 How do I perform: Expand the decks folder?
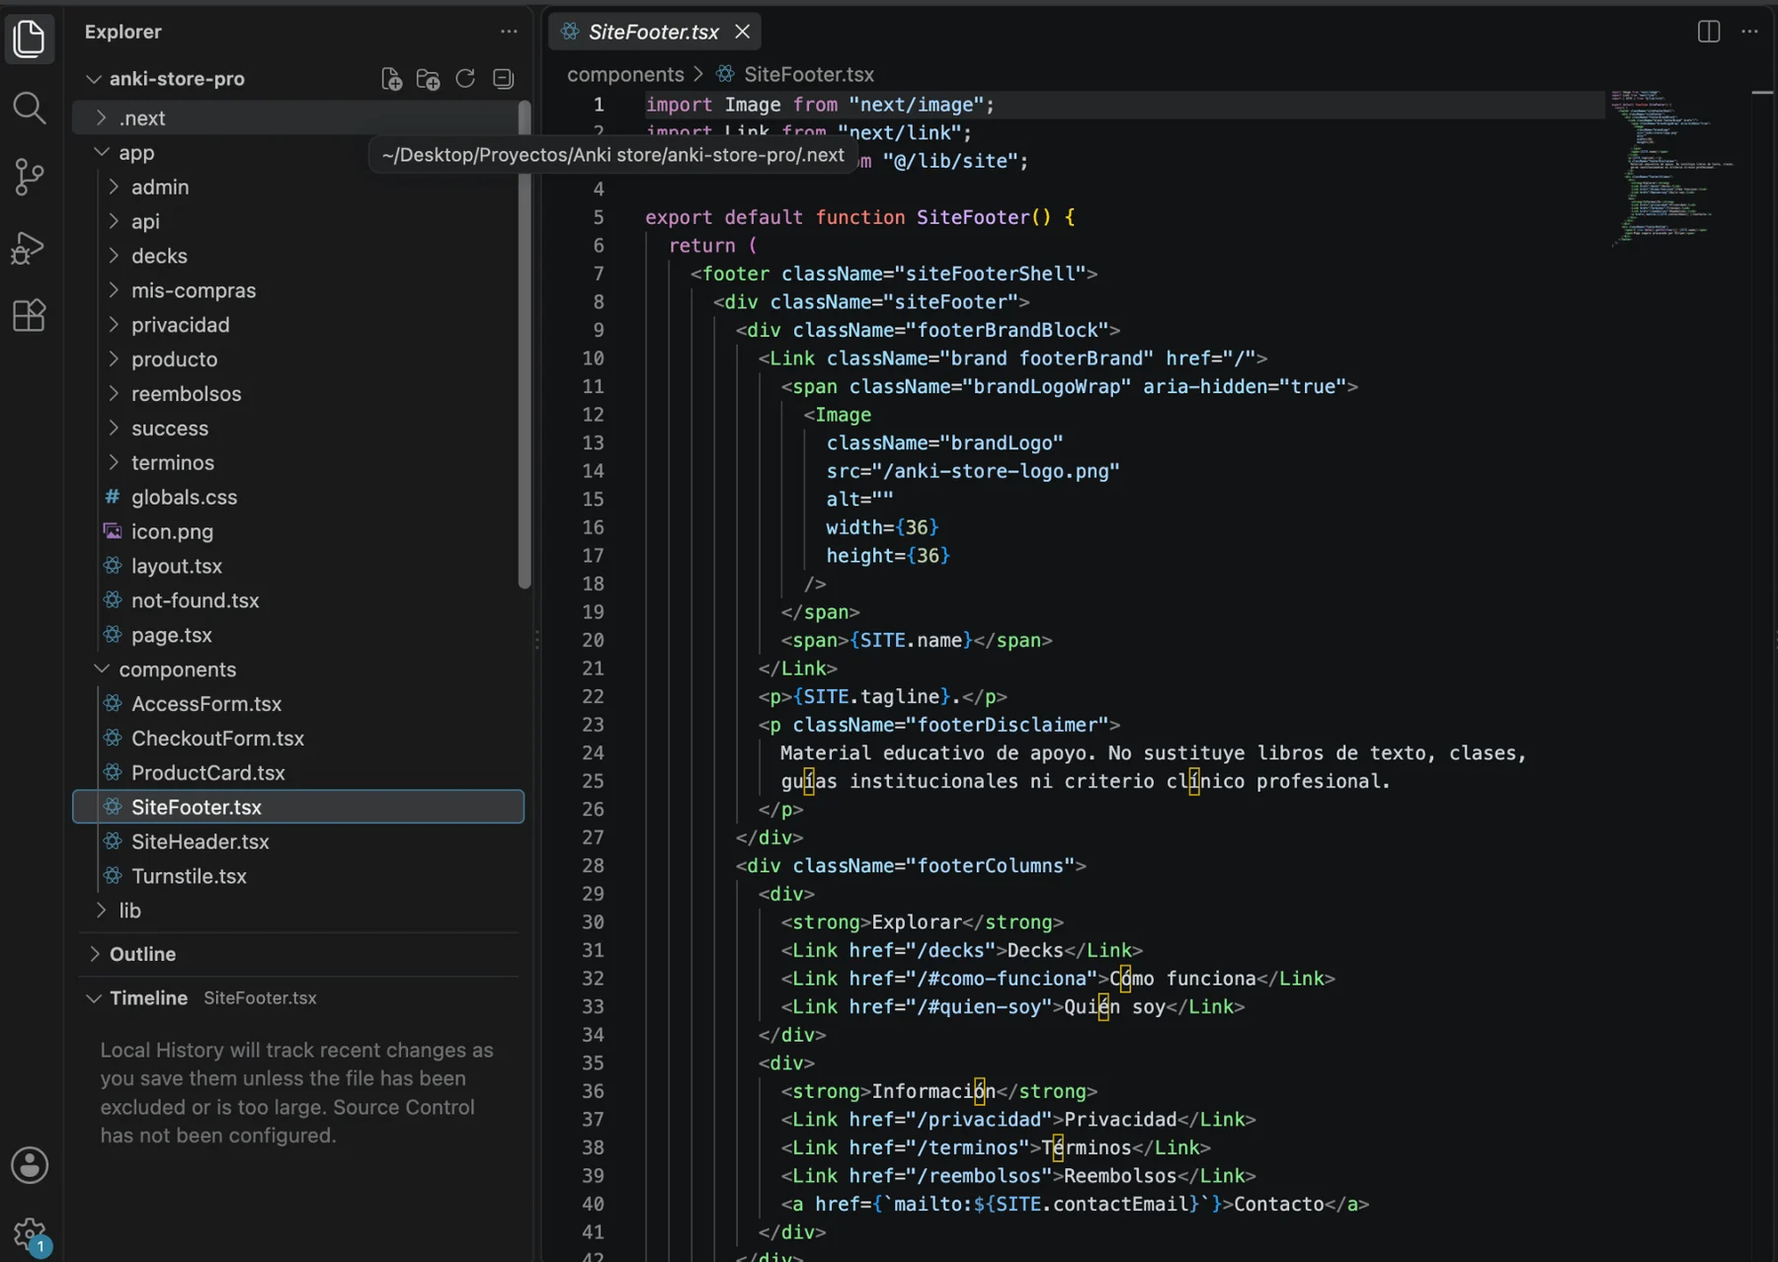pos(296,256)
